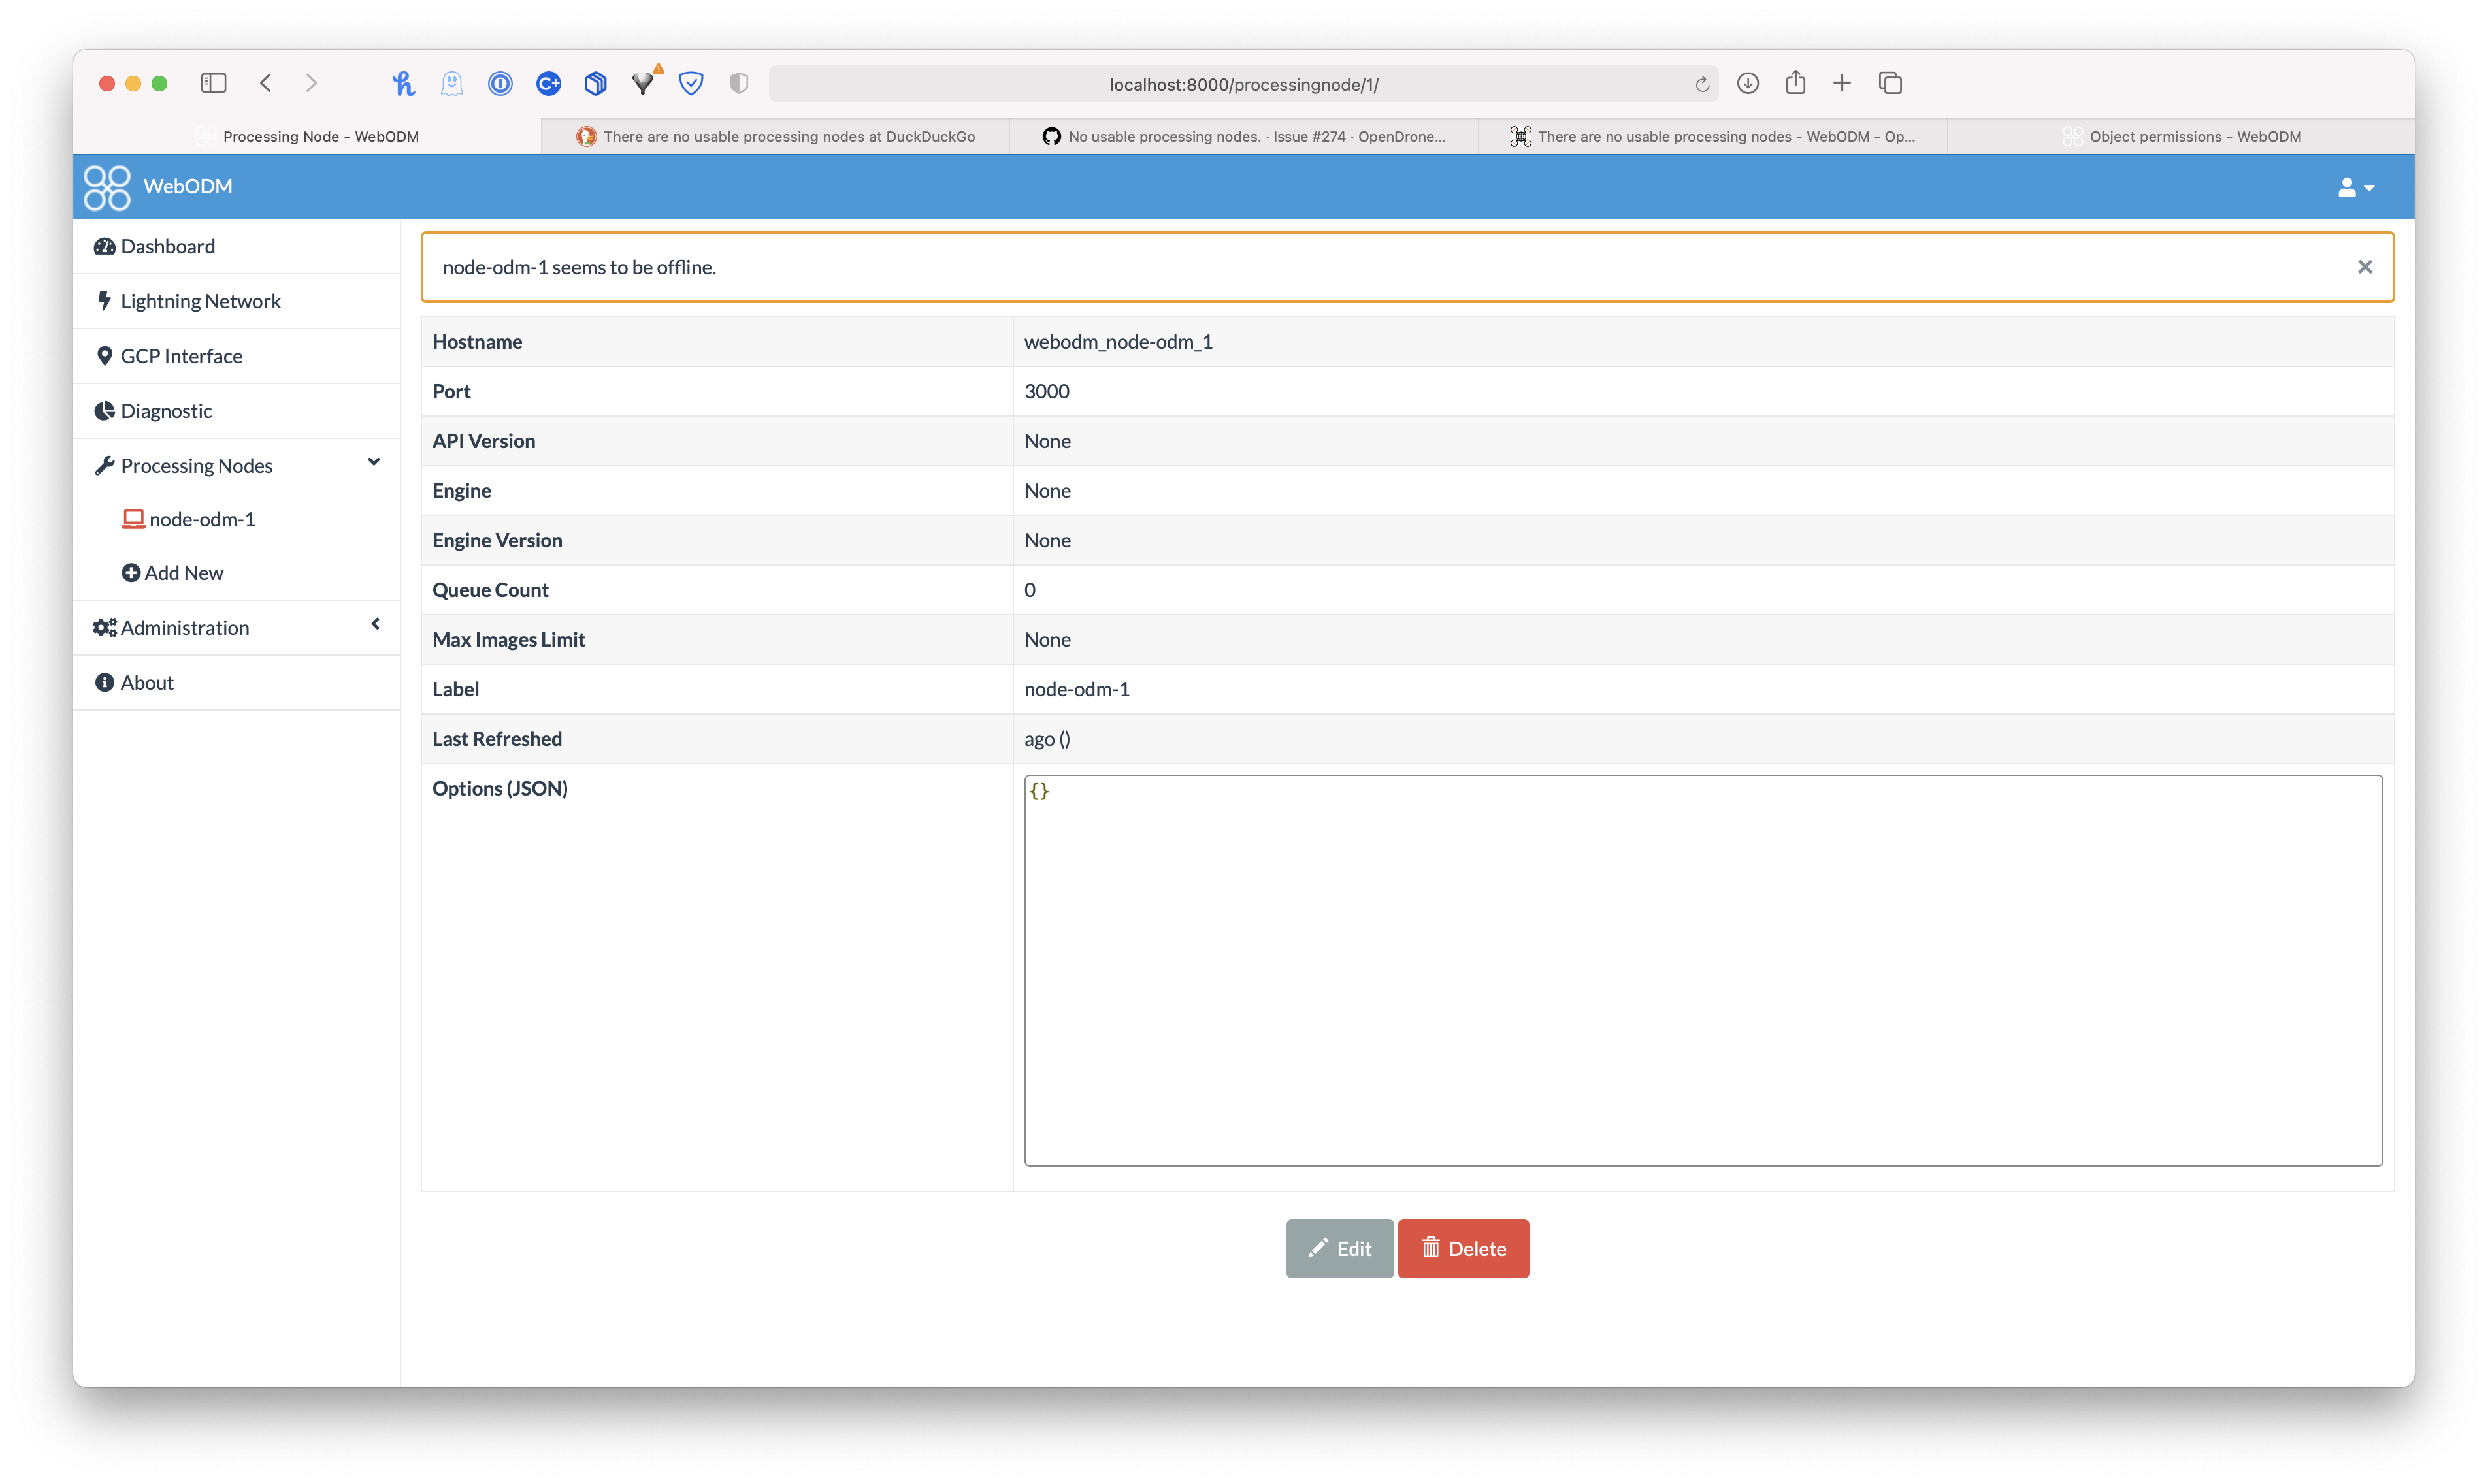Open the Lightning Network page
Viewport: 2488px width, 1484px height.
click(200, 301)
